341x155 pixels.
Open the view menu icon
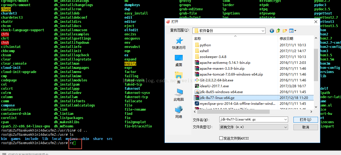click(x=293, y=31)
